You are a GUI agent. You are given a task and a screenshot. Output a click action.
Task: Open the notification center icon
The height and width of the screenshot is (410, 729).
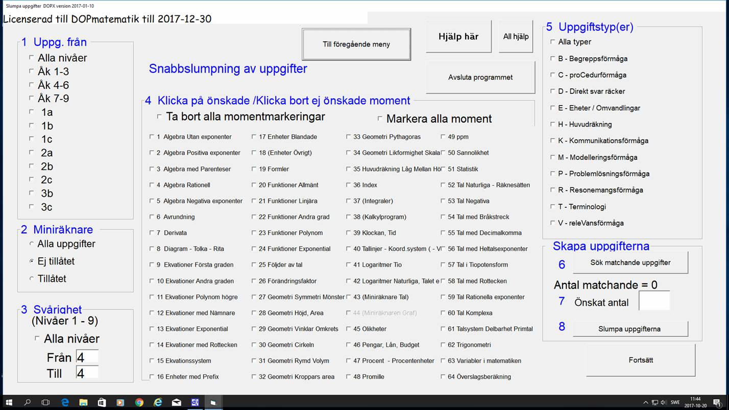coord(717,402)
